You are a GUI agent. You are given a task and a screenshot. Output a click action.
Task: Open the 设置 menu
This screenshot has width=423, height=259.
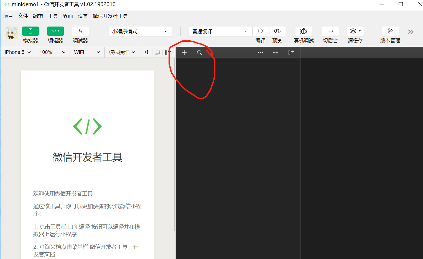point(83,16)
